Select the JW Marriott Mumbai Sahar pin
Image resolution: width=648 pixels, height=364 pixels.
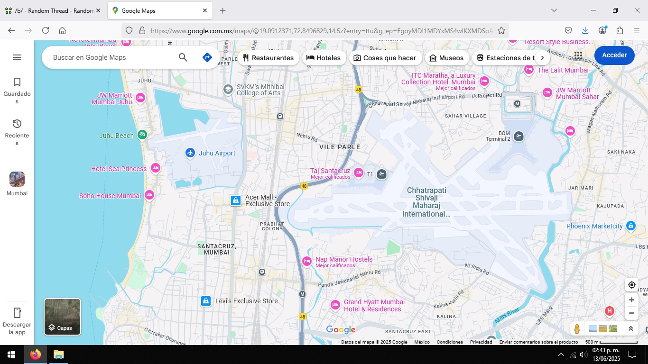click(x=547, y=92)
